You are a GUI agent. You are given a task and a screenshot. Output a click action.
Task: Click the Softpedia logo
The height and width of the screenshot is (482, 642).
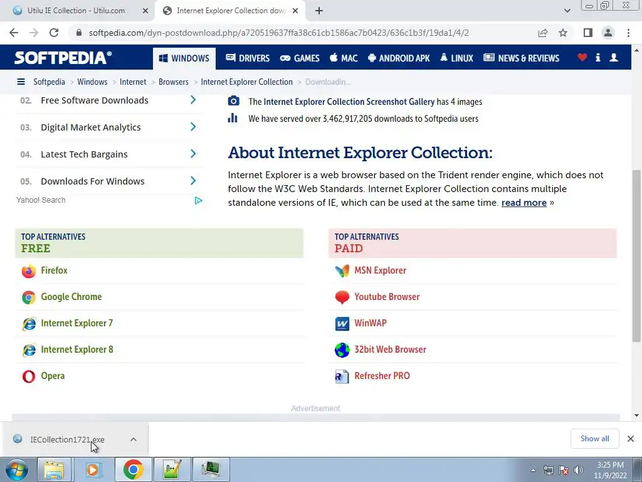click(x=63, y=58)
